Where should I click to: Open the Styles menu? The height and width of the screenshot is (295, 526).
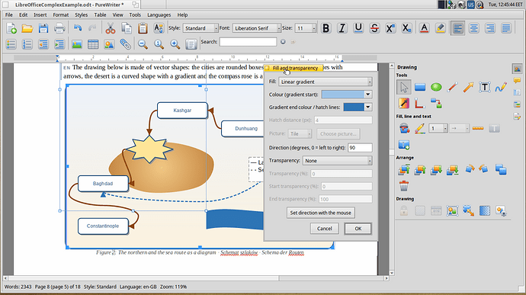click(81, 14)
